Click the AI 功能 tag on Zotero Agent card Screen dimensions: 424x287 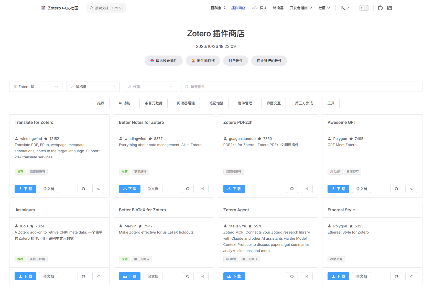(x=231, y=259)
